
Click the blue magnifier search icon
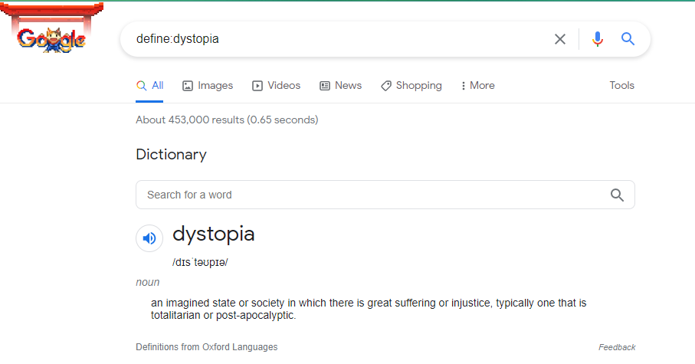click(x=628, y=39)
